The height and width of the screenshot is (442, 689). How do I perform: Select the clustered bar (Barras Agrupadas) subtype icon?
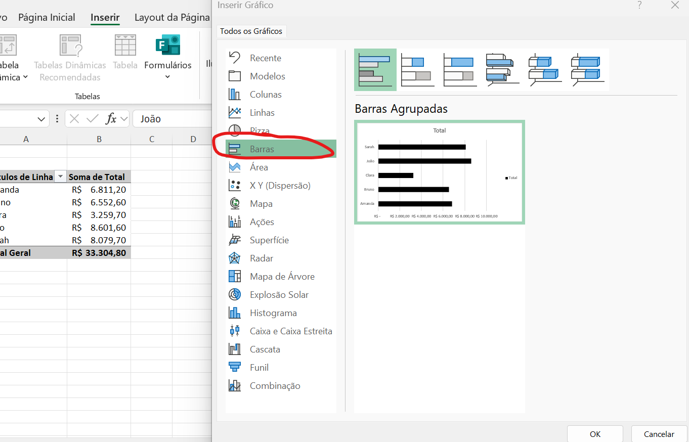pyautogui.click(x=375, y=70)
